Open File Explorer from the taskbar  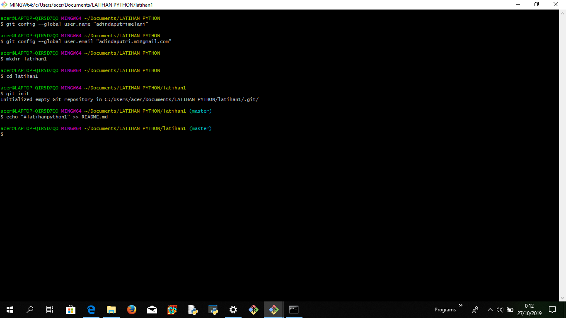(x=111, y=309)
